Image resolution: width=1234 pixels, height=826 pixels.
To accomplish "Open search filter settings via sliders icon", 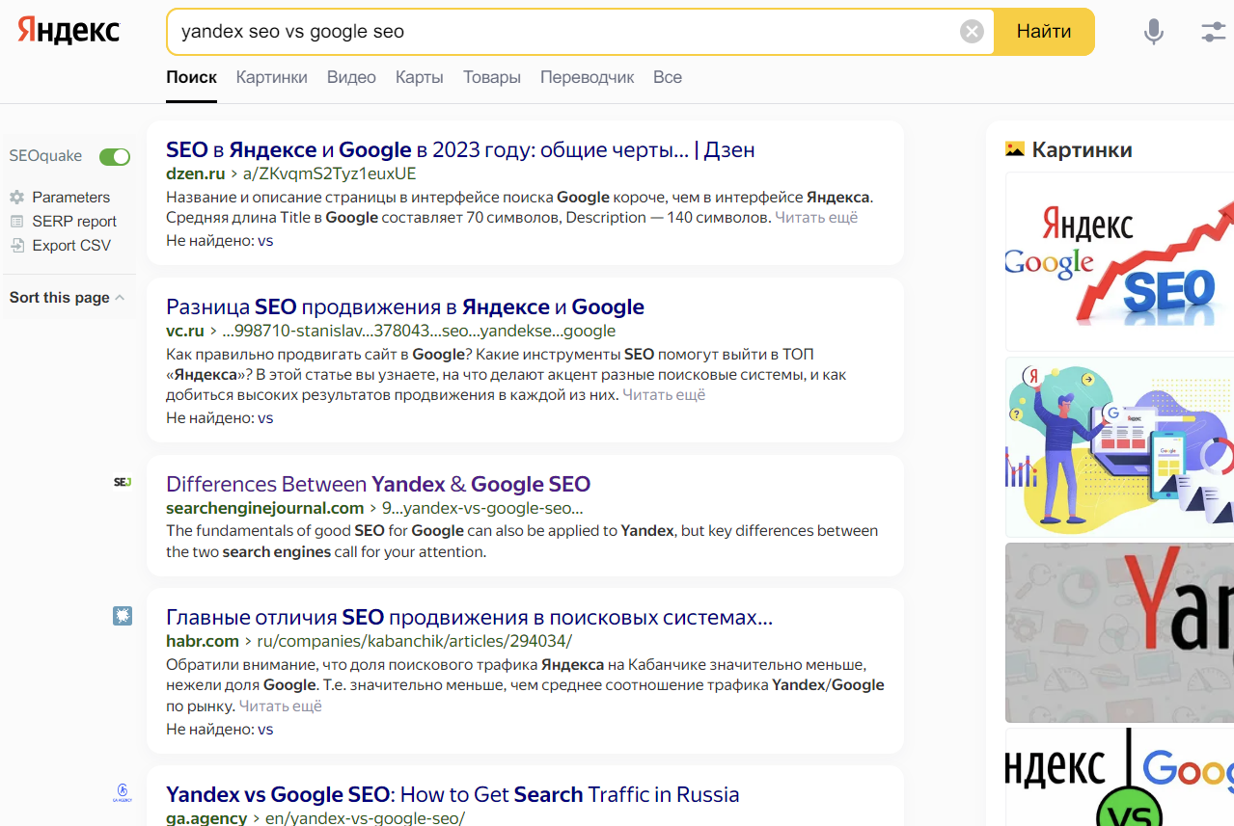I will point(1212,31).
